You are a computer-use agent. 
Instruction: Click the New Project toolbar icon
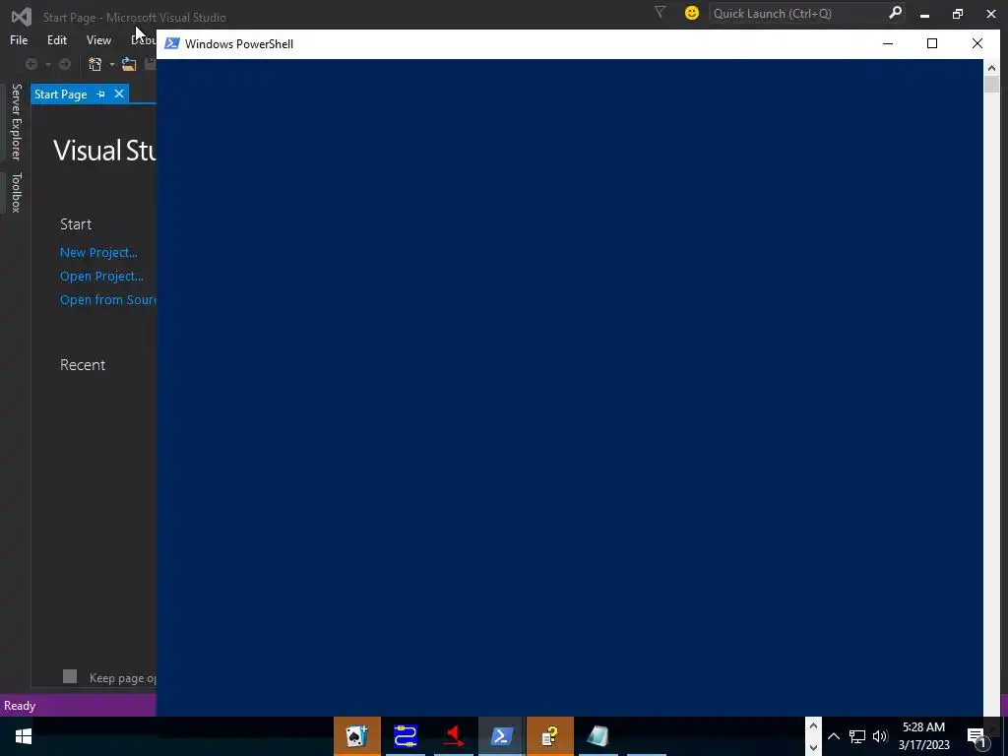pyautogui.click(x=95, y=64)
